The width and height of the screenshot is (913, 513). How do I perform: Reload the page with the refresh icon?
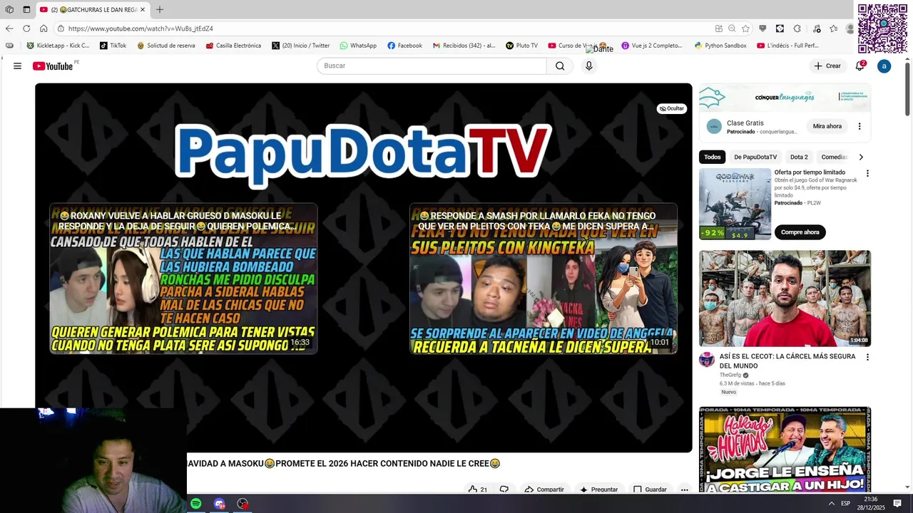click(26, 28)
